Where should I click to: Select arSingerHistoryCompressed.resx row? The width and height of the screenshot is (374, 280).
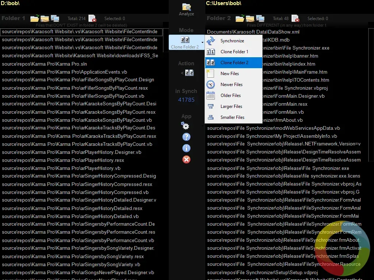tap(81, 184)
